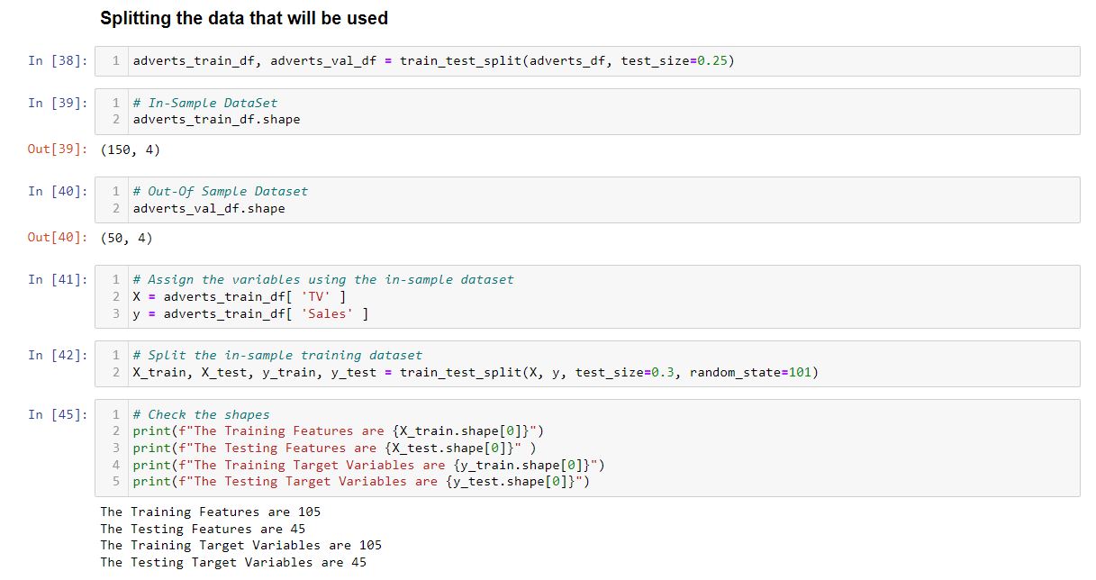Click the X_train, X_test split code line
Viewport: 1096px width, 580px height.
(x=476, y=372)
